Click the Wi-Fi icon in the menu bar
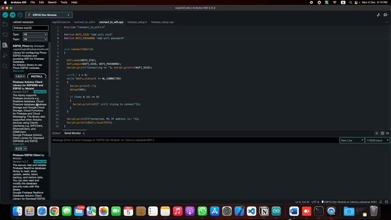This screenshot has width=391, height=220. pyautogui.click(x=335, y=2)
